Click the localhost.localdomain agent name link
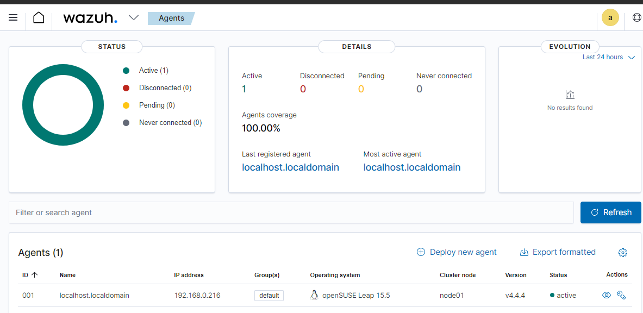The height and width of the screenshot is (313, 643). click(95, 295)
